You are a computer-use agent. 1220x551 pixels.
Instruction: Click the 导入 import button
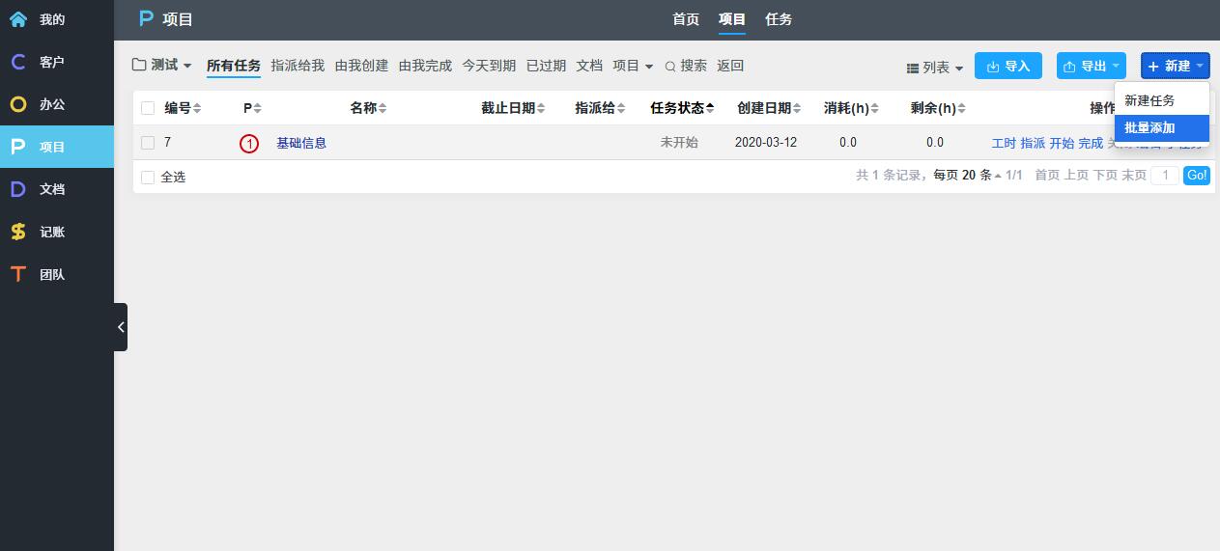pyautogui.click(x=1008, y=66)
